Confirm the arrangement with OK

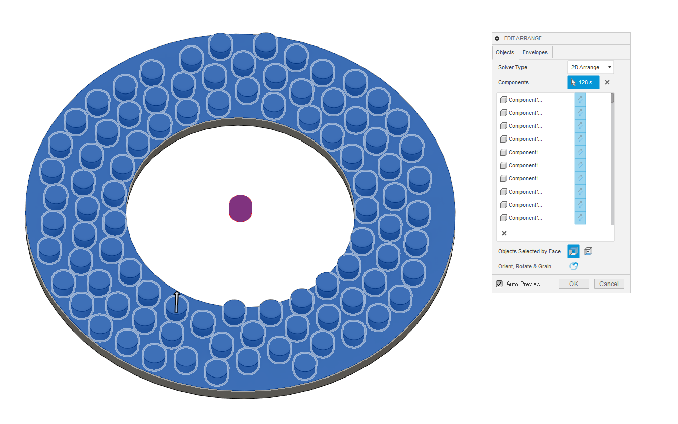click(x=573, y=284)
